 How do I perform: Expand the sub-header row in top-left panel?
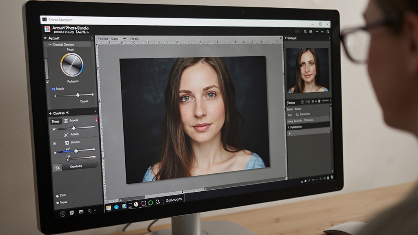point(69,44)
